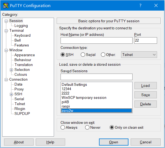Select the Serial connection type radio button

(83, 55)
